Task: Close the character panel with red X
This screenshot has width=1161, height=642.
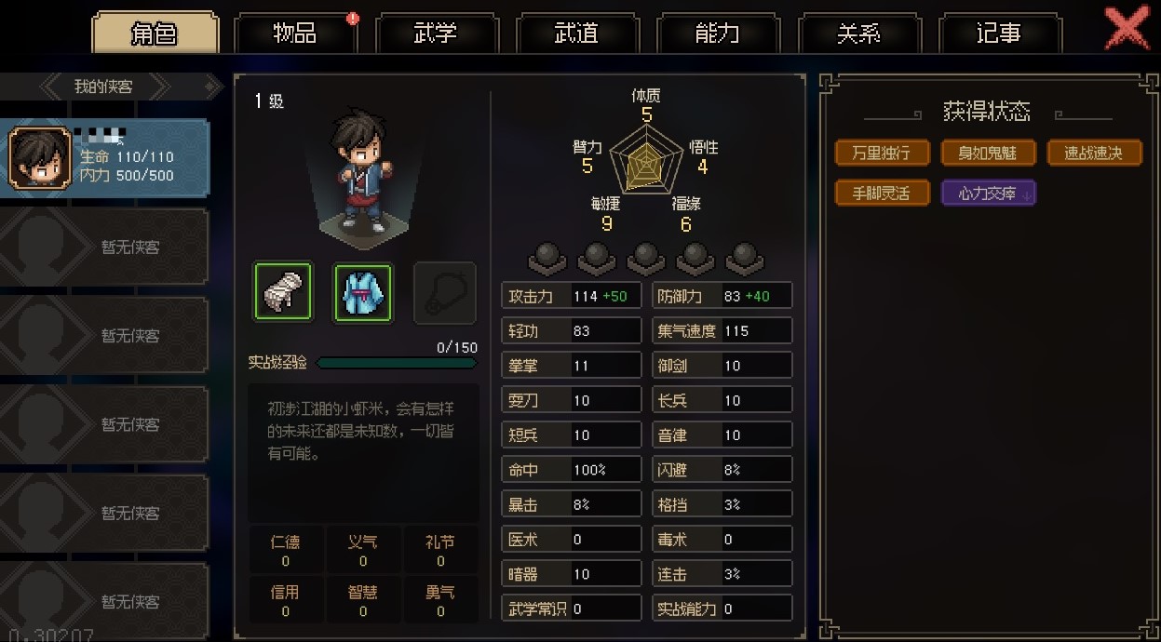Action: pos(1127,28)
